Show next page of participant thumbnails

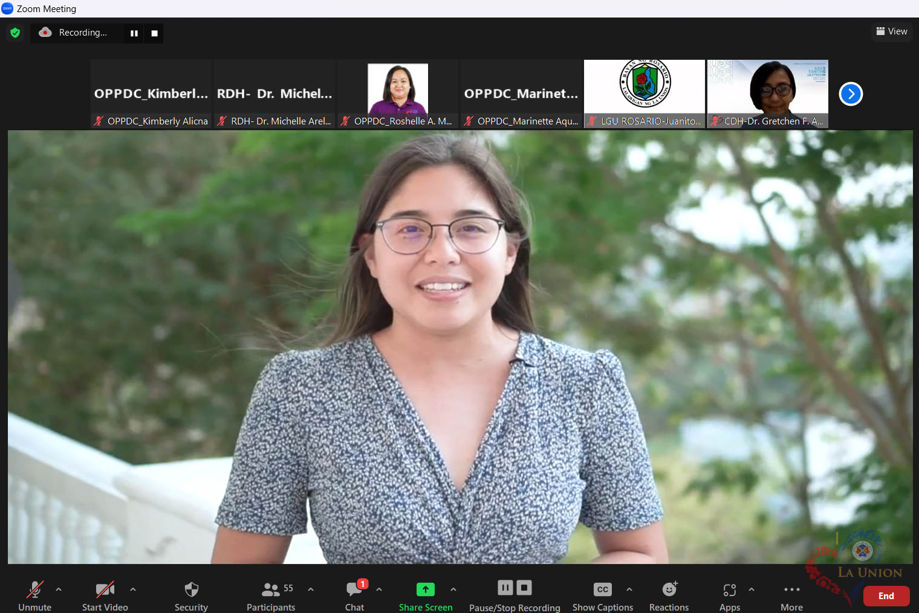[851, 94]
